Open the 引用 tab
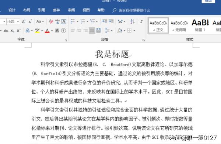 pos(42,10)
